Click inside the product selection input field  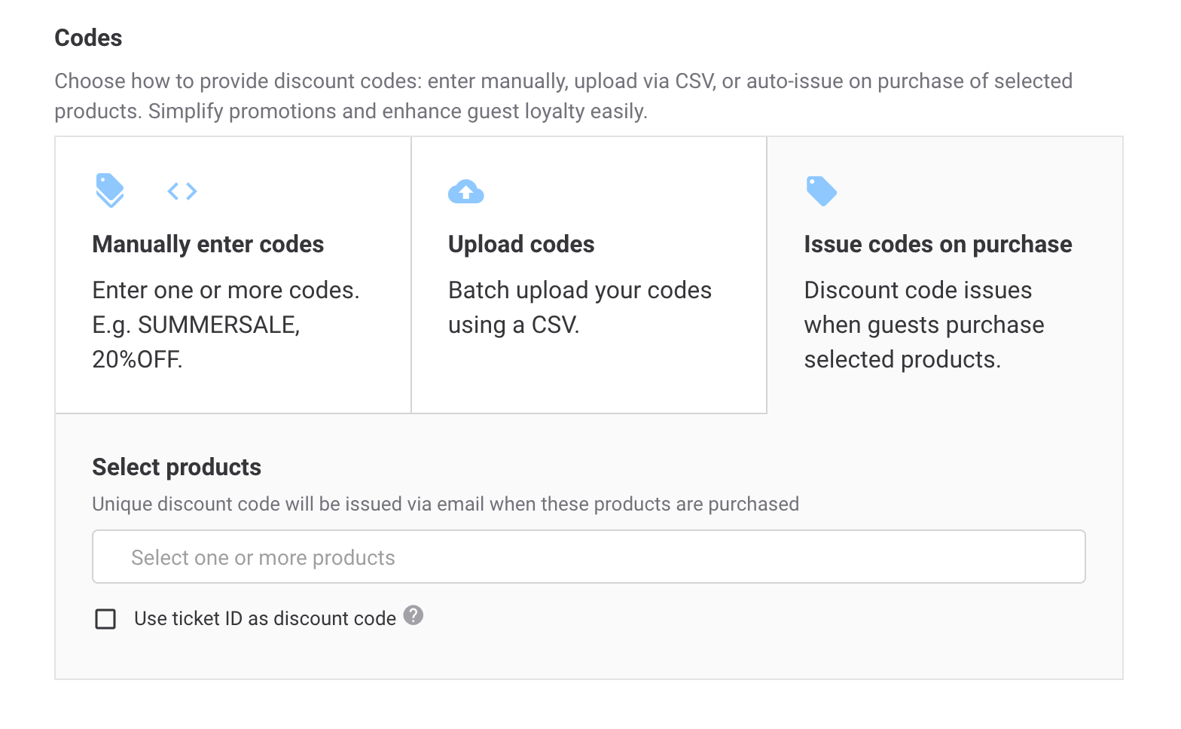tap(587, 557)
